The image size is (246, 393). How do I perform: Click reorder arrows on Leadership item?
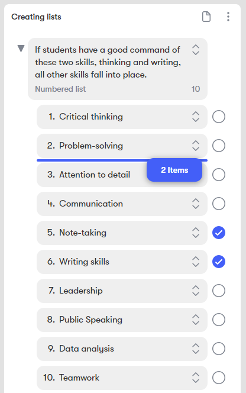(196, 291)
